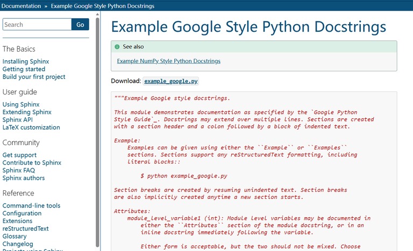This screenshot has width=413, height=251.
Task: Go to the Configuration reference
Action: 22,213
